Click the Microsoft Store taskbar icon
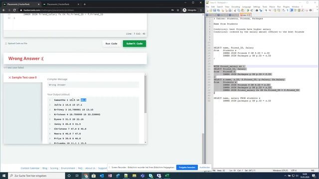This screenshot has width=319, height=179. [93, 176]
